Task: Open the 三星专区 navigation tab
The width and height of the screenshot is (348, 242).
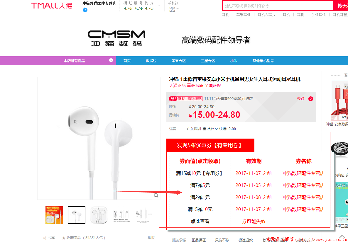Action: point(208,61)
